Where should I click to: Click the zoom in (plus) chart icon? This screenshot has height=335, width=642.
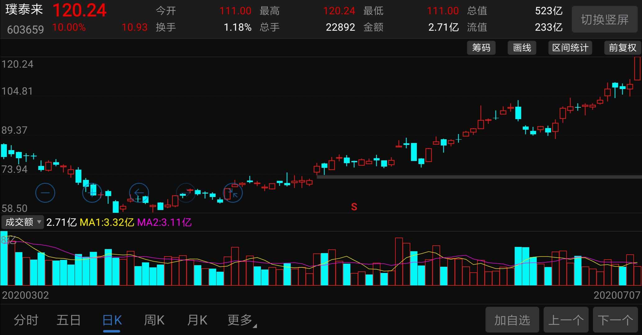pyautogui.click(x=92, y=193)
